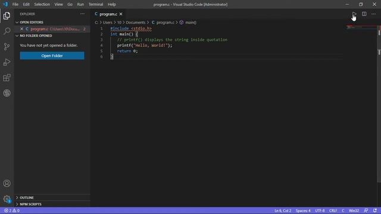The image size is (381, 214).
Task: Open Explorer panel ellipsis menu
Action: (83, 14)
